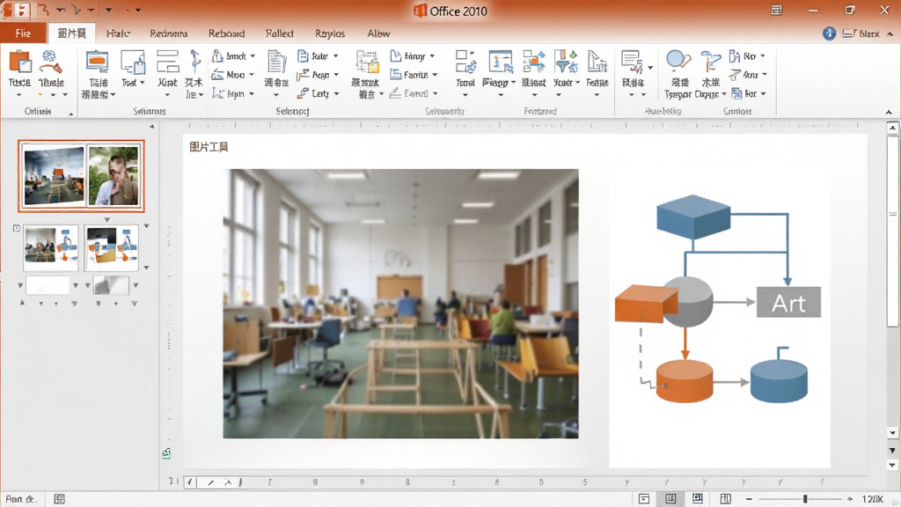The width and height of the screenshot is (901, 507).
Task: Click the 120K zoom percentage
Action: point(872,499)
